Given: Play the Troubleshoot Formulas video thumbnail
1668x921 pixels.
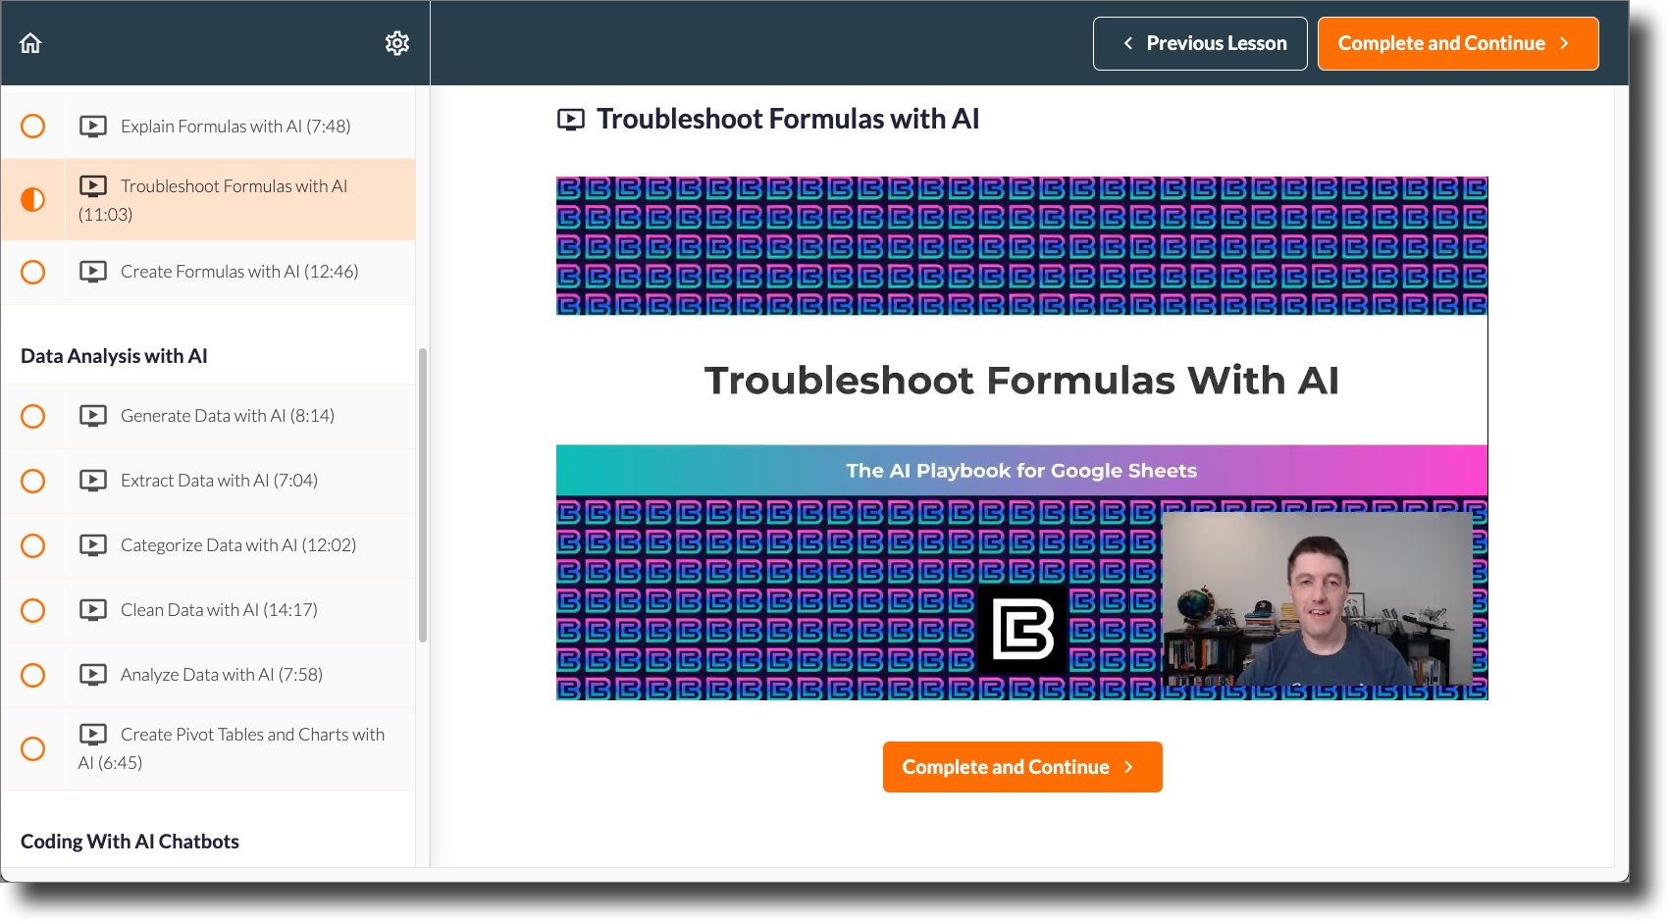Looking at the screenshot, I should pos(1021,438).
